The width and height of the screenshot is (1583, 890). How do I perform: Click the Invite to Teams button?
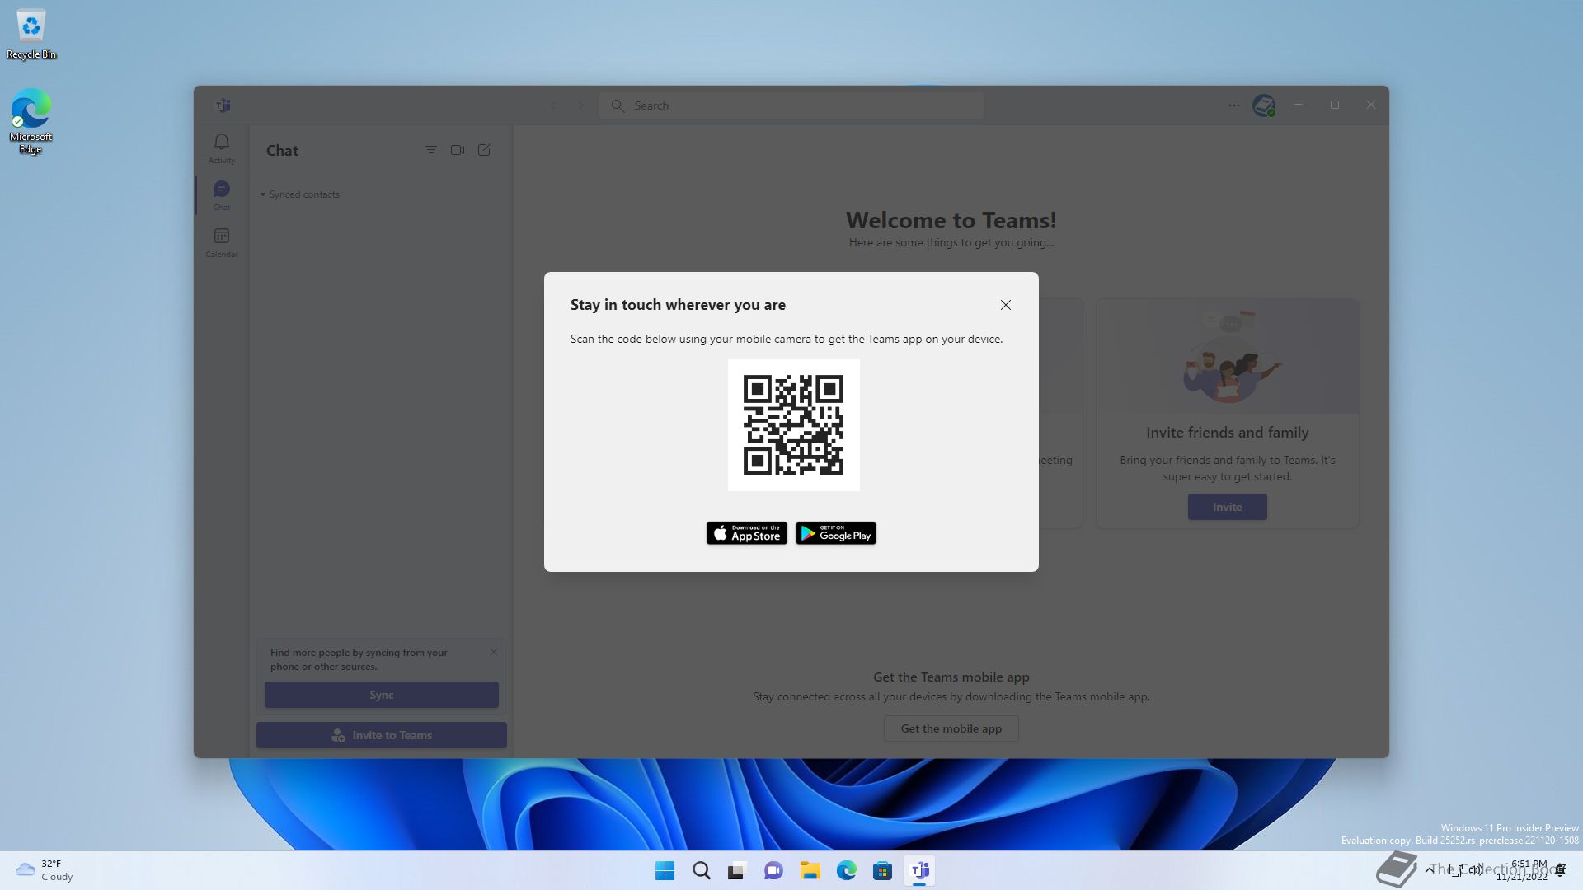[381, 735]
